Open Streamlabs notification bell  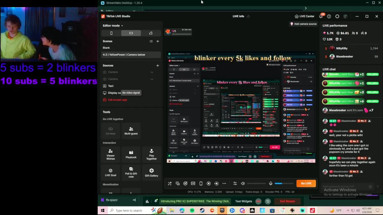click(x=156, y=201)
